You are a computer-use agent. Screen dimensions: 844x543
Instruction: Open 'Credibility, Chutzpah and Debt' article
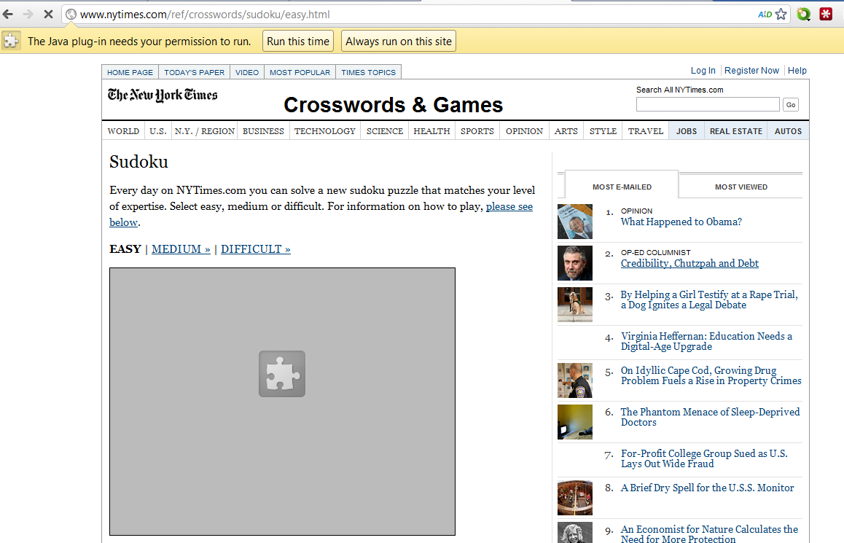click(689, 263)
